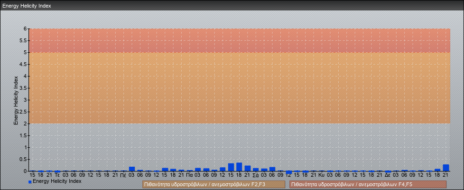
Task: Click the y-axis value 2.5
Action: pyautogui.click(x=23, y=112)
